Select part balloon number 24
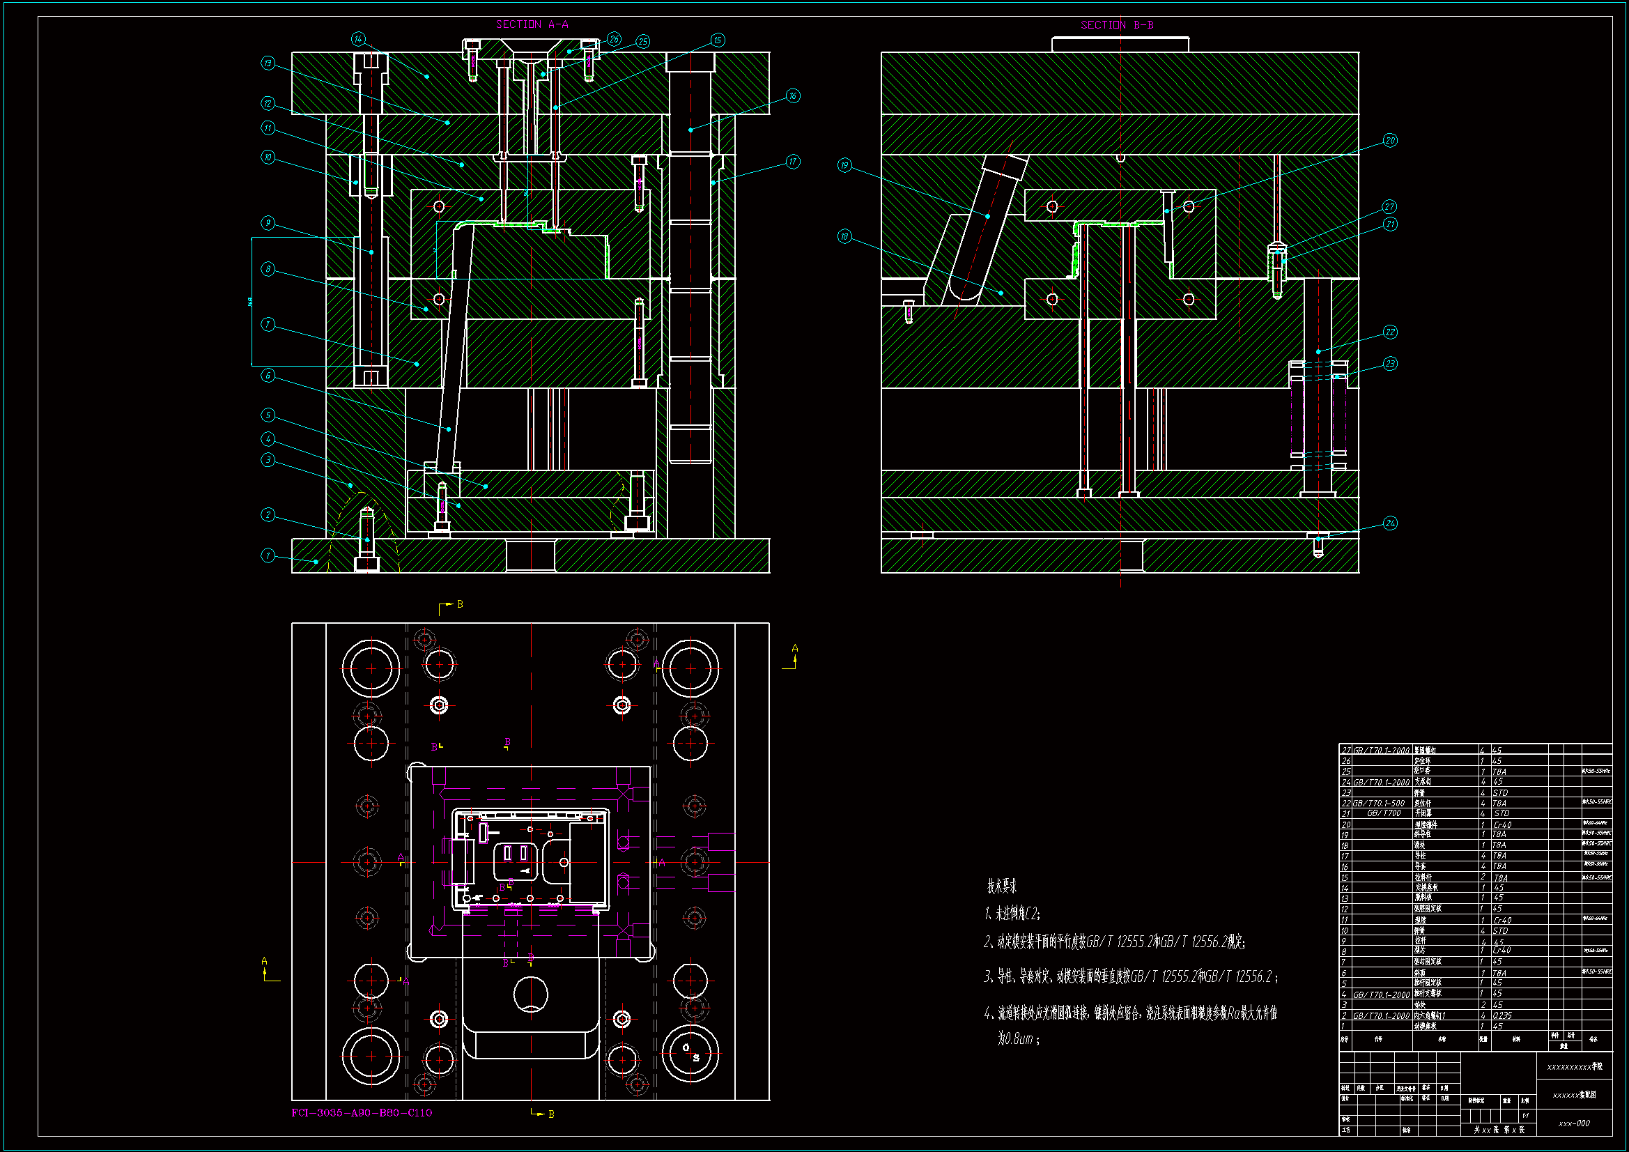Viewport: 1629px width, 1152px height. 1389,523
